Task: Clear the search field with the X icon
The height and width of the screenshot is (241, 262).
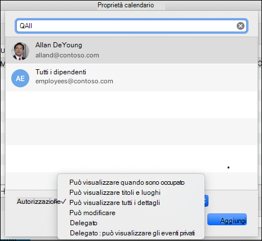Action: 241,26
